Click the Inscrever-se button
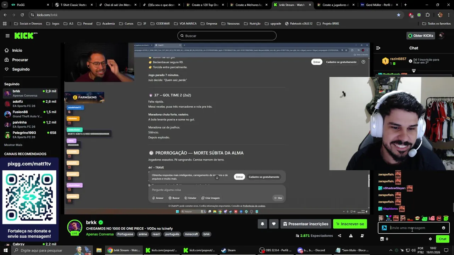 point(350,224)
